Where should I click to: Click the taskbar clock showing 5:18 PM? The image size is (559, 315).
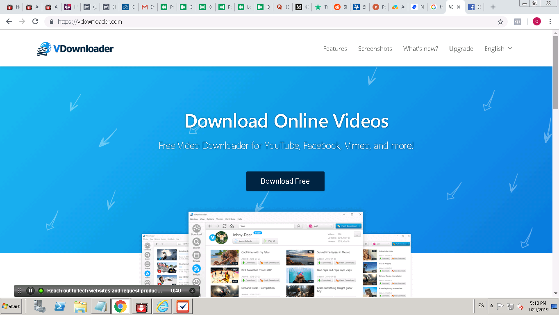[x=538, y=306]
